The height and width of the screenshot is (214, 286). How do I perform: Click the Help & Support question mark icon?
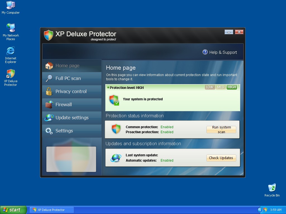205,52
